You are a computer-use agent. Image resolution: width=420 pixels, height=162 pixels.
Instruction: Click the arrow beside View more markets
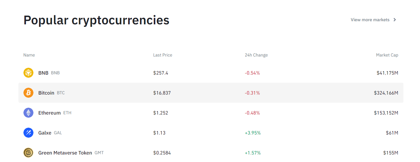pos(395,20)
